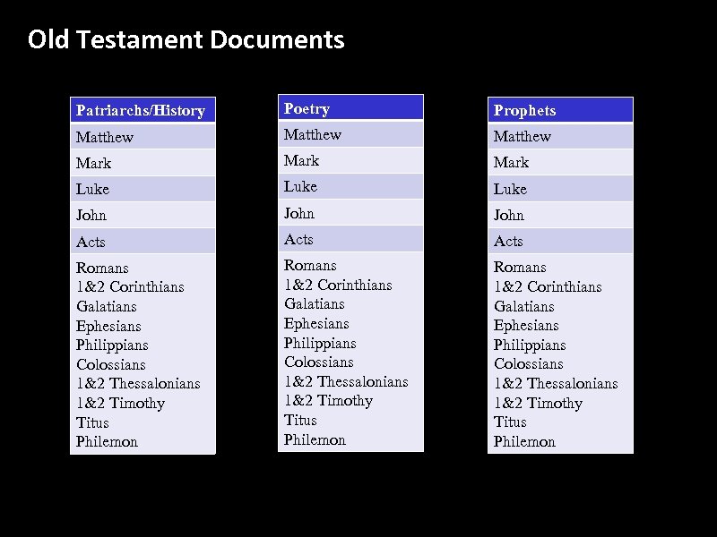
Task: Select the Patriarchs/History column header
Action: tap(143, 109)
